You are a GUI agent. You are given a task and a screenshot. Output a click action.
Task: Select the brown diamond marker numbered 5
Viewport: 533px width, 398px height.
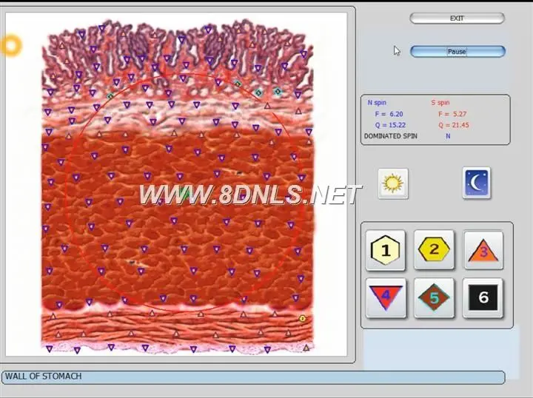(x=434, y=298)
